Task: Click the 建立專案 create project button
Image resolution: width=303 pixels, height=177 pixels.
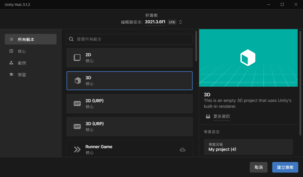Action: [x=285, y=167]
